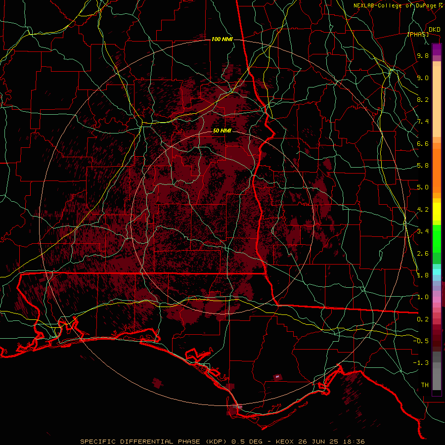Click the 9.8 scale value
Screen dimensions: 445x445
coord(423,55)
